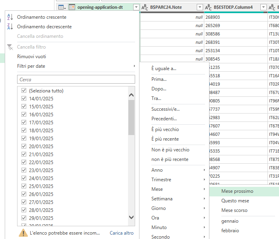Click the date type icon of opening-application-dt
This screenshot has height=239, width=279.
pos(72,7)
